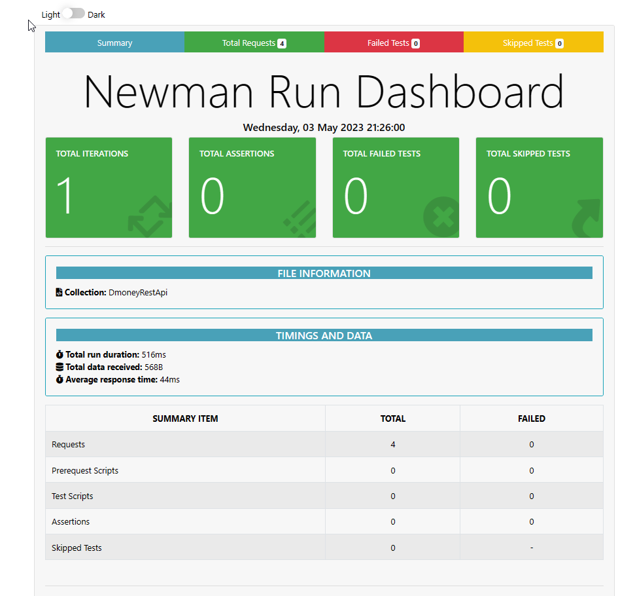The width and height of the screenshot is (635, 596).
Task: Click the stopwatch icon beside Total run duration
Action: 58,354
